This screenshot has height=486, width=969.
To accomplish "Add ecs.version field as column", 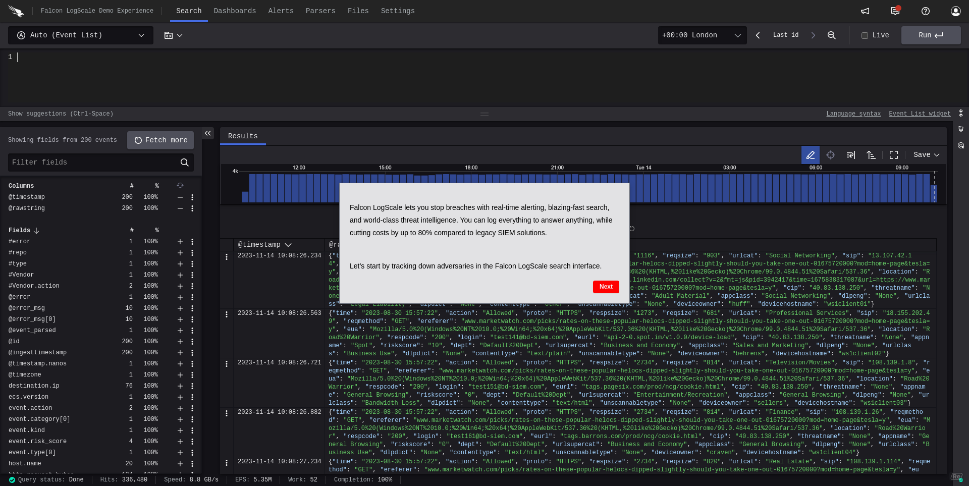I will (180, 397).
